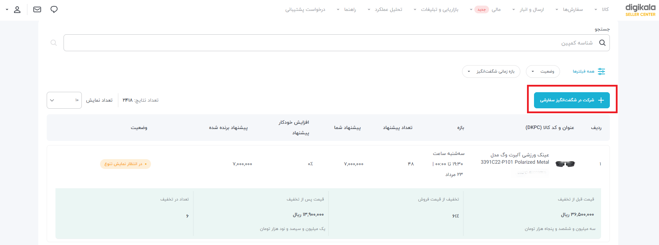This screenshot has width=659, height=245.
Task: Focus the شناسه کمپین search field
Action: point(337,43)
